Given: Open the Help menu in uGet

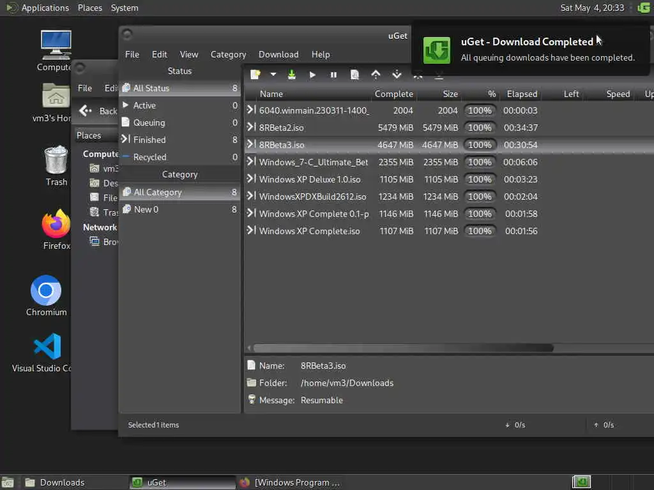Looking at the screenshot, I should (x=321, y=55).
